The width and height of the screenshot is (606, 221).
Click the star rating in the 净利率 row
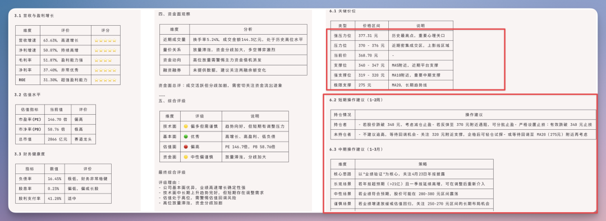[105, 70]
